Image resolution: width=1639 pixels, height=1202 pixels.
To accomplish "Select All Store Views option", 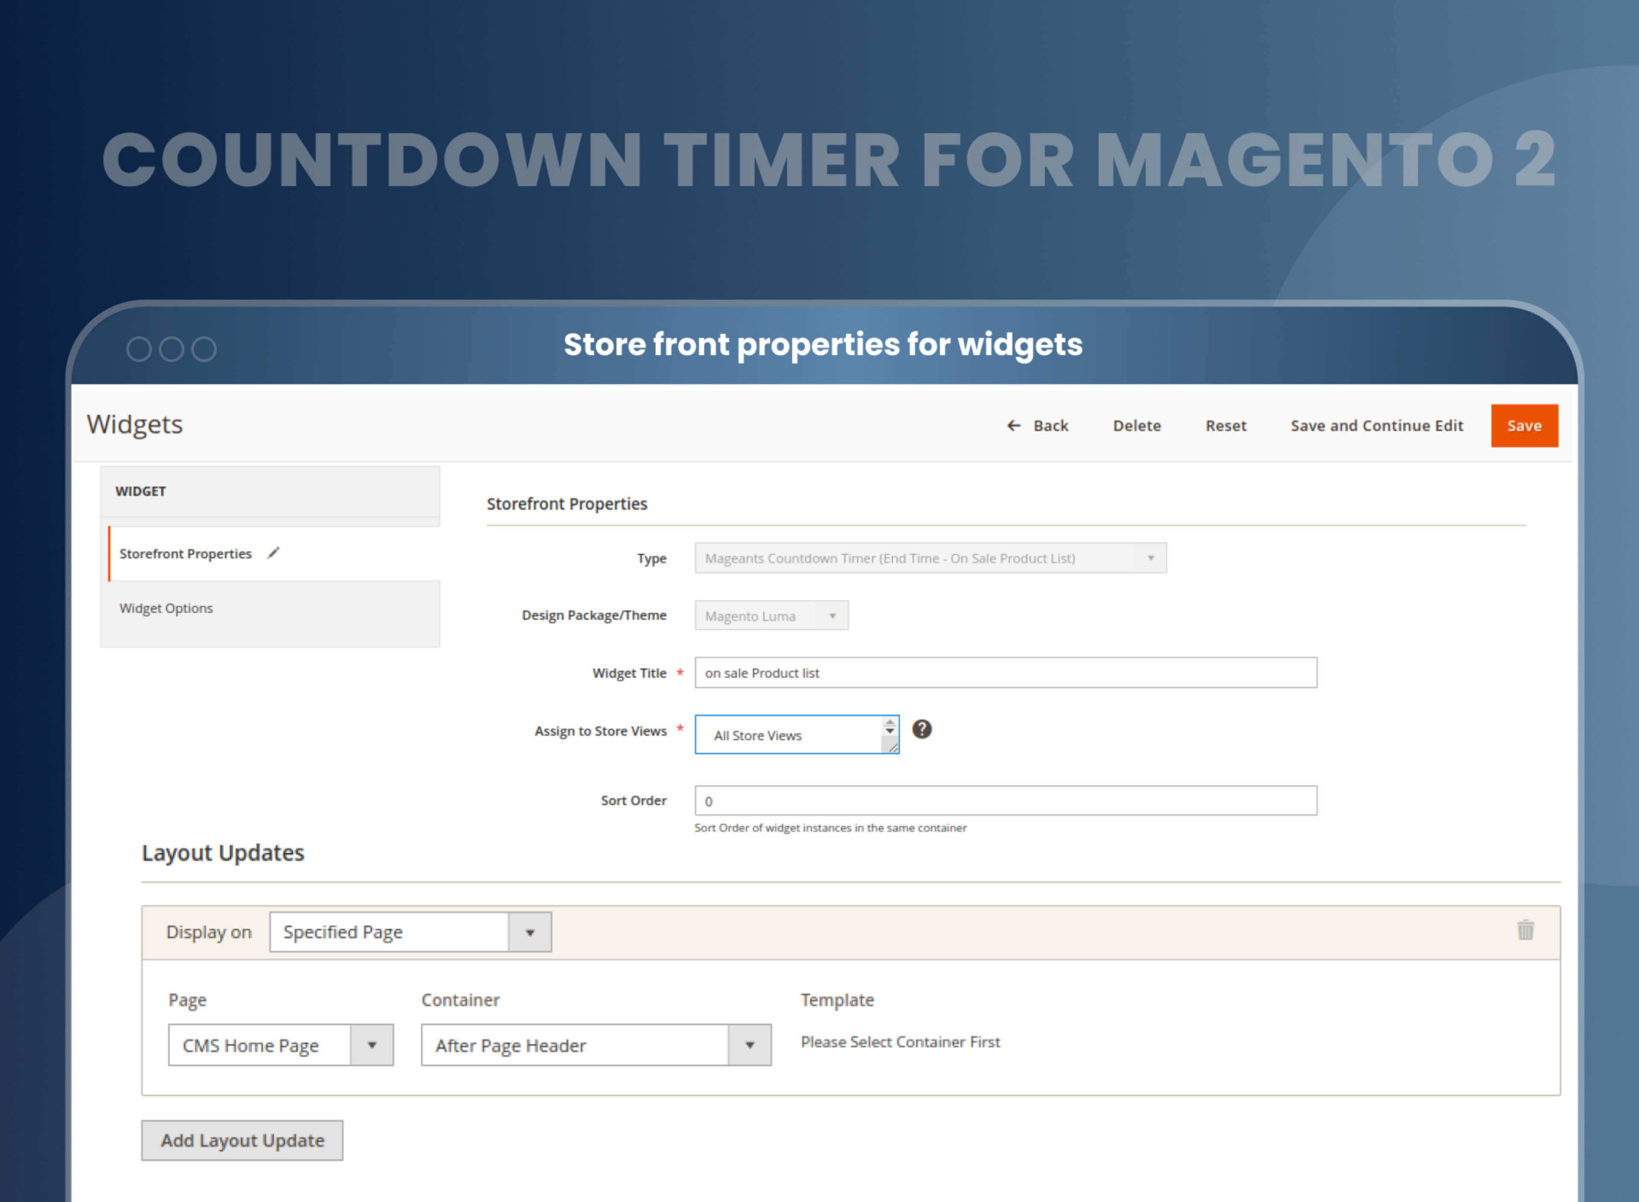I will point(757,735).
